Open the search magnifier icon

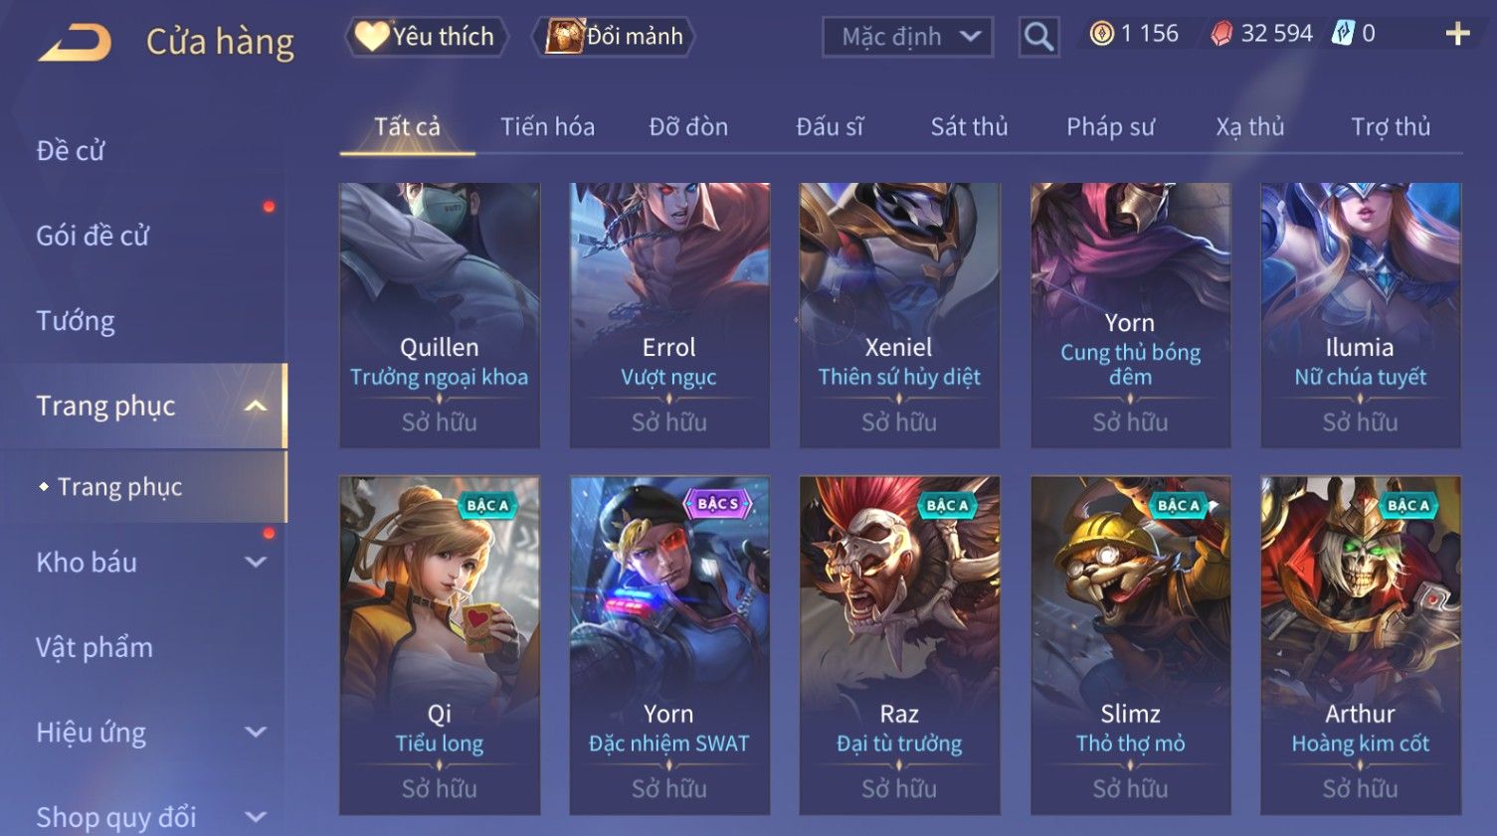click(x=1038, y=37)
